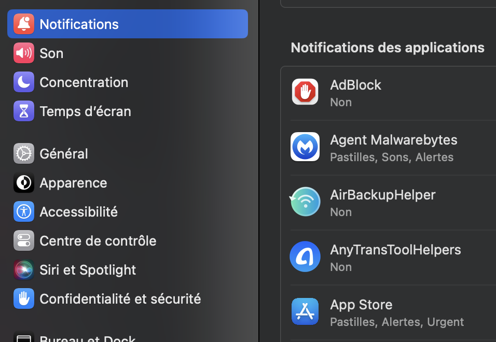Open App Store notification settings row
The height and width of the screenshot is (342, 496).
[x=396, y=312]
